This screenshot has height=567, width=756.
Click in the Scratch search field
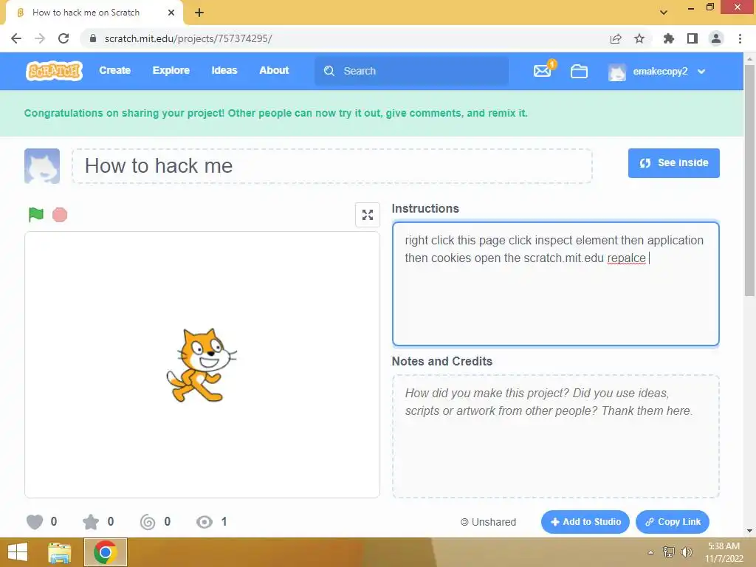tap(412, 71)
